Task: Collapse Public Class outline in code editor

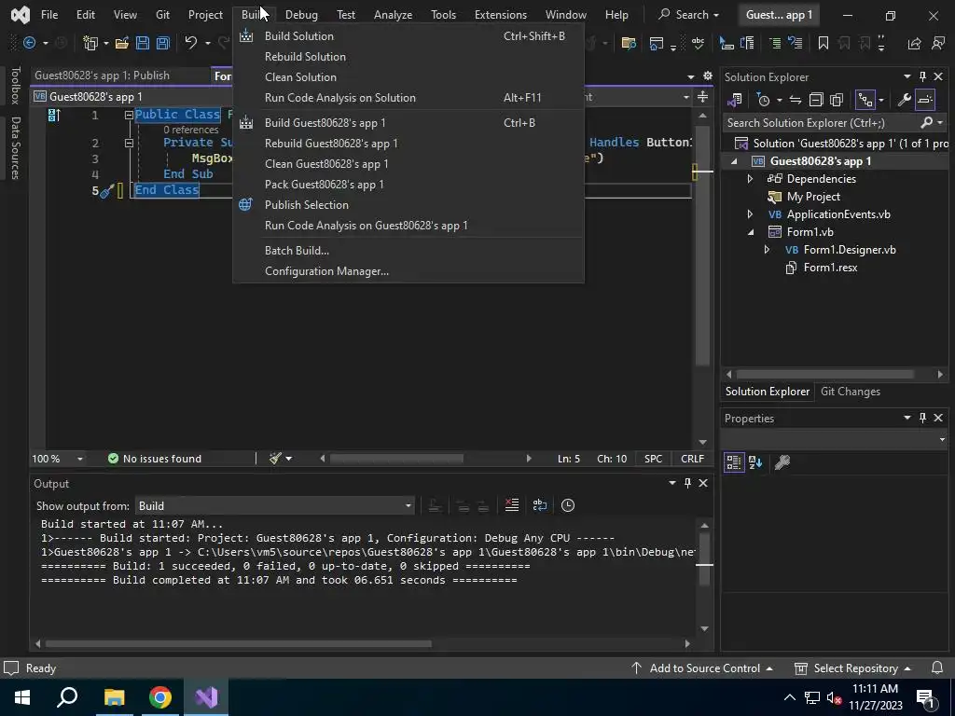Action: tap(129, 115)
